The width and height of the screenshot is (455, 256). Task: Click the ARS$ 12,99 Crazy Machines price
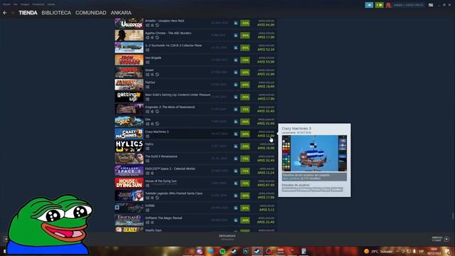click(x=266, y=136)
